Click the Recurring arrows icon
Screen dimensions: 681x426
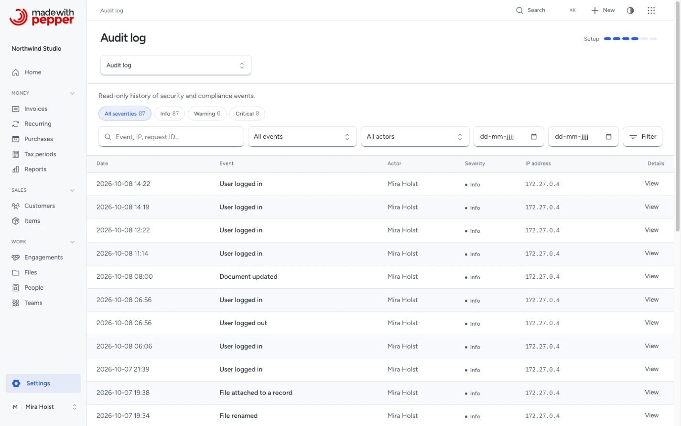click(x=16, y=124)
